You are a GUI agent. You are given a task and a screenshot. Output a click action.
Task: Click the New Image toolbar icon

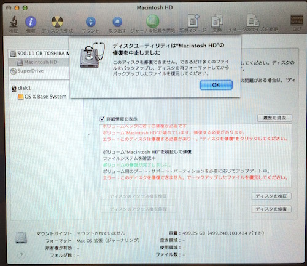point(193,21)
